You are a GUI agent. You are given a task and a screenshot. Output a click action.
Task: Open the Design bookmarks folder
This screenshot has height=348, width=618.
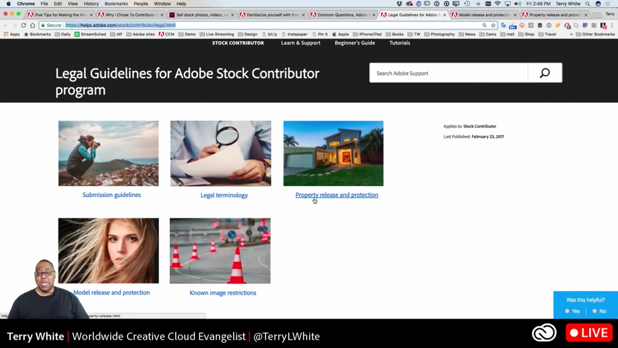click(x=248, y=34)
